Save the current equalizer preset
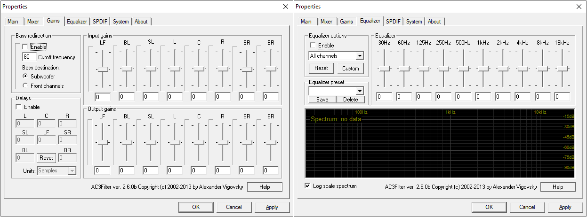Viewport: 587px width, 217px height. coord(322,100)
